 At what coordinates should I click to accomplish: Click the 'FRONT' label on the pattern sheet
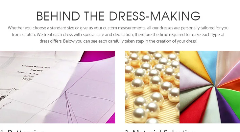click(x=36, y=70)
